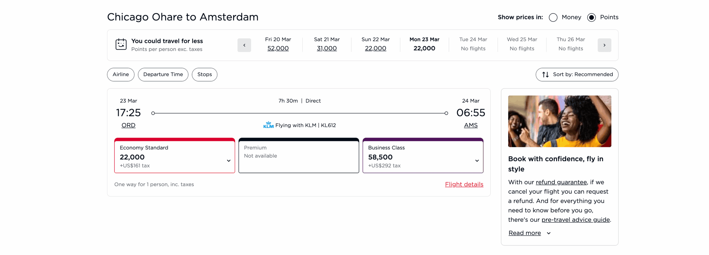
Task: Click the KLM airline logo
Action: tap(268, 125)
